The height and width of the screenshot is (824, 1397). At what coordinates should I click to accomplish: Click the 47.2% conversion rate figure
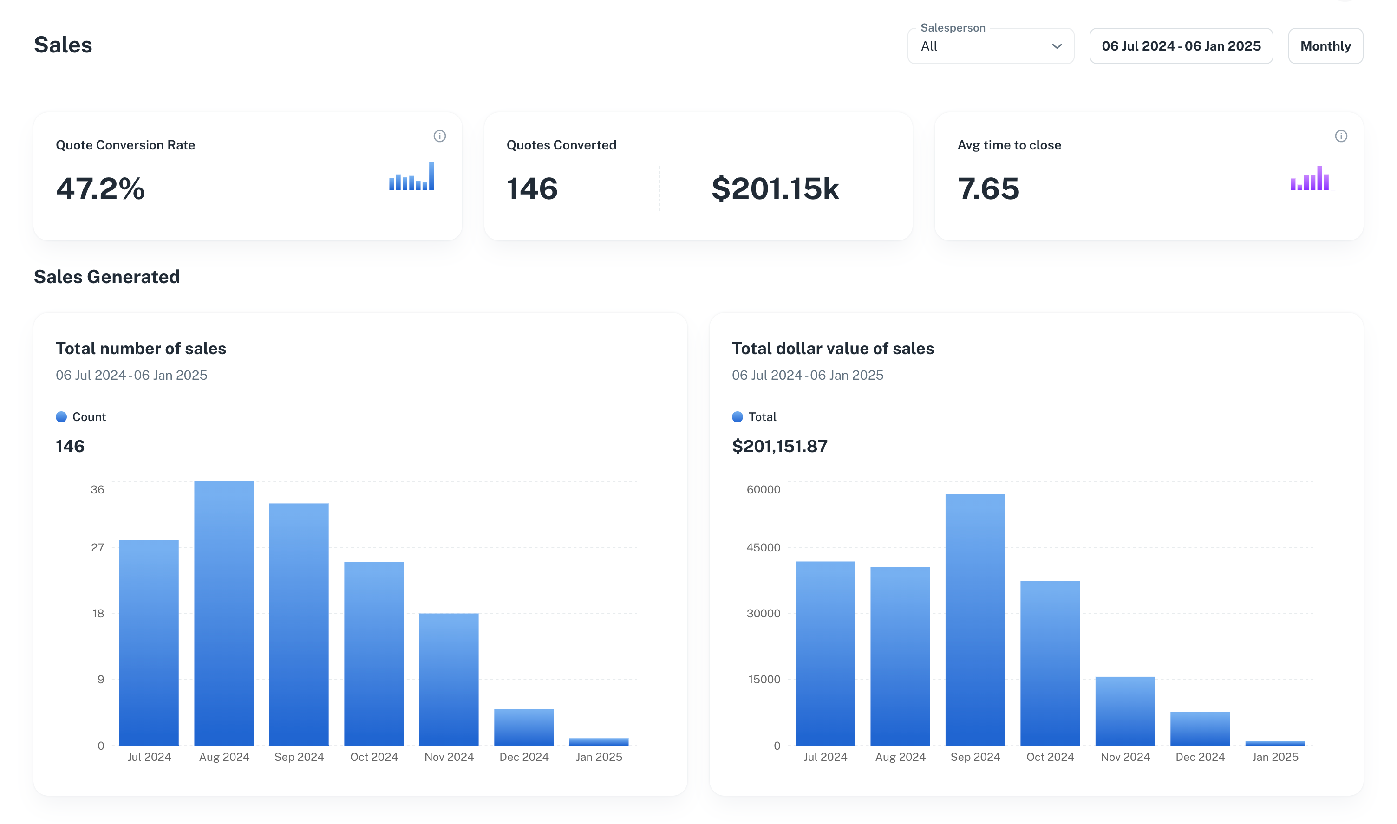point(100,189)
